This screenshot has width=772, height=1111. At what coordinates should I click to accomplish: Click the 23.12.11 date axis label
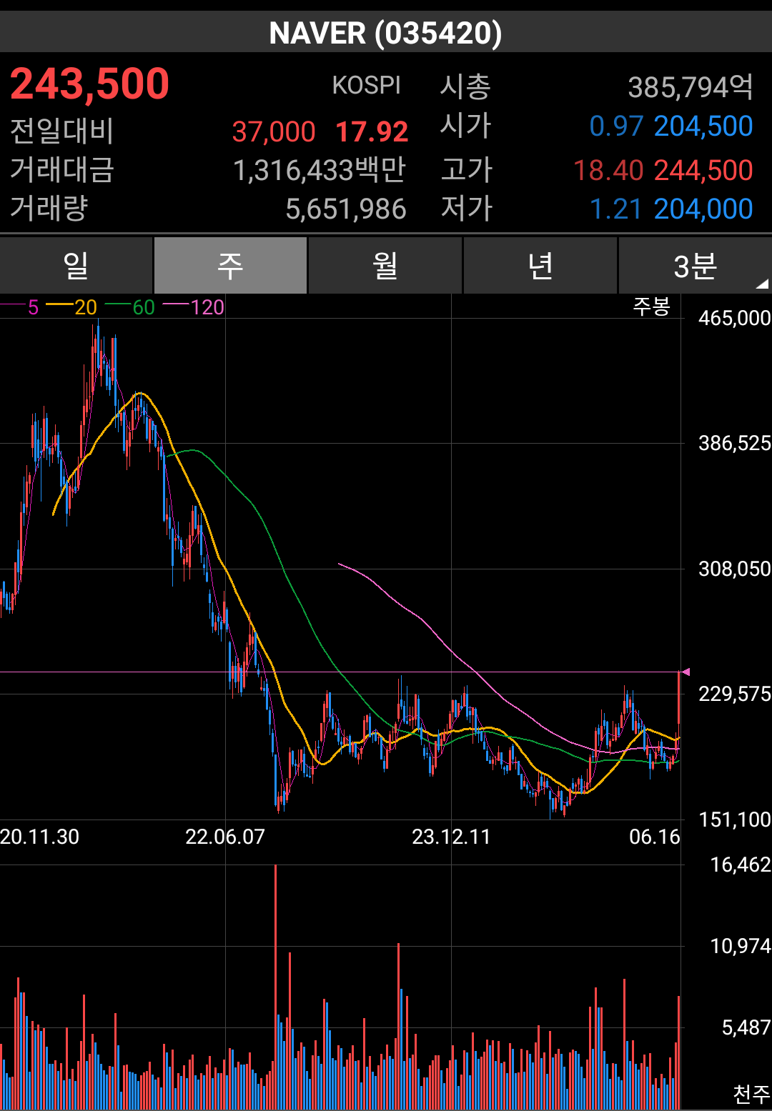(x=451, y=837)
